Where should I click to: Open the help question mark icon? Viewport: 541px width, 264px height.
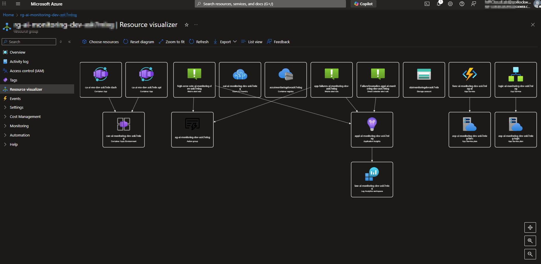point(462,4)
